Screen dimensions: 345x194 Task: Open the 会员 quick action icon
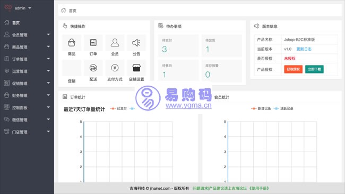coord(115,42)
